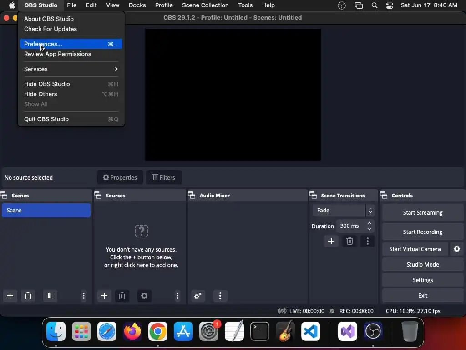Open Control Center in menu bar
Viewport: 466px width, 350px height.
(390, 5)
